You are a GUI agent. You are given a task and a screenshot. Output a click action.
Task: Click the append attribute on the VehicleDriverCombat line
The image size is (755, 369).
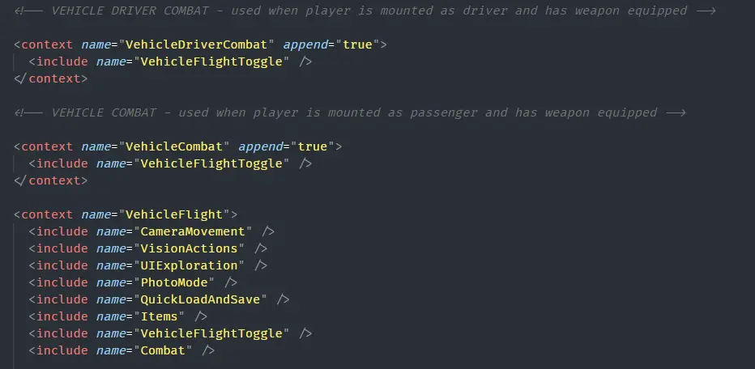tap(305, 45)
